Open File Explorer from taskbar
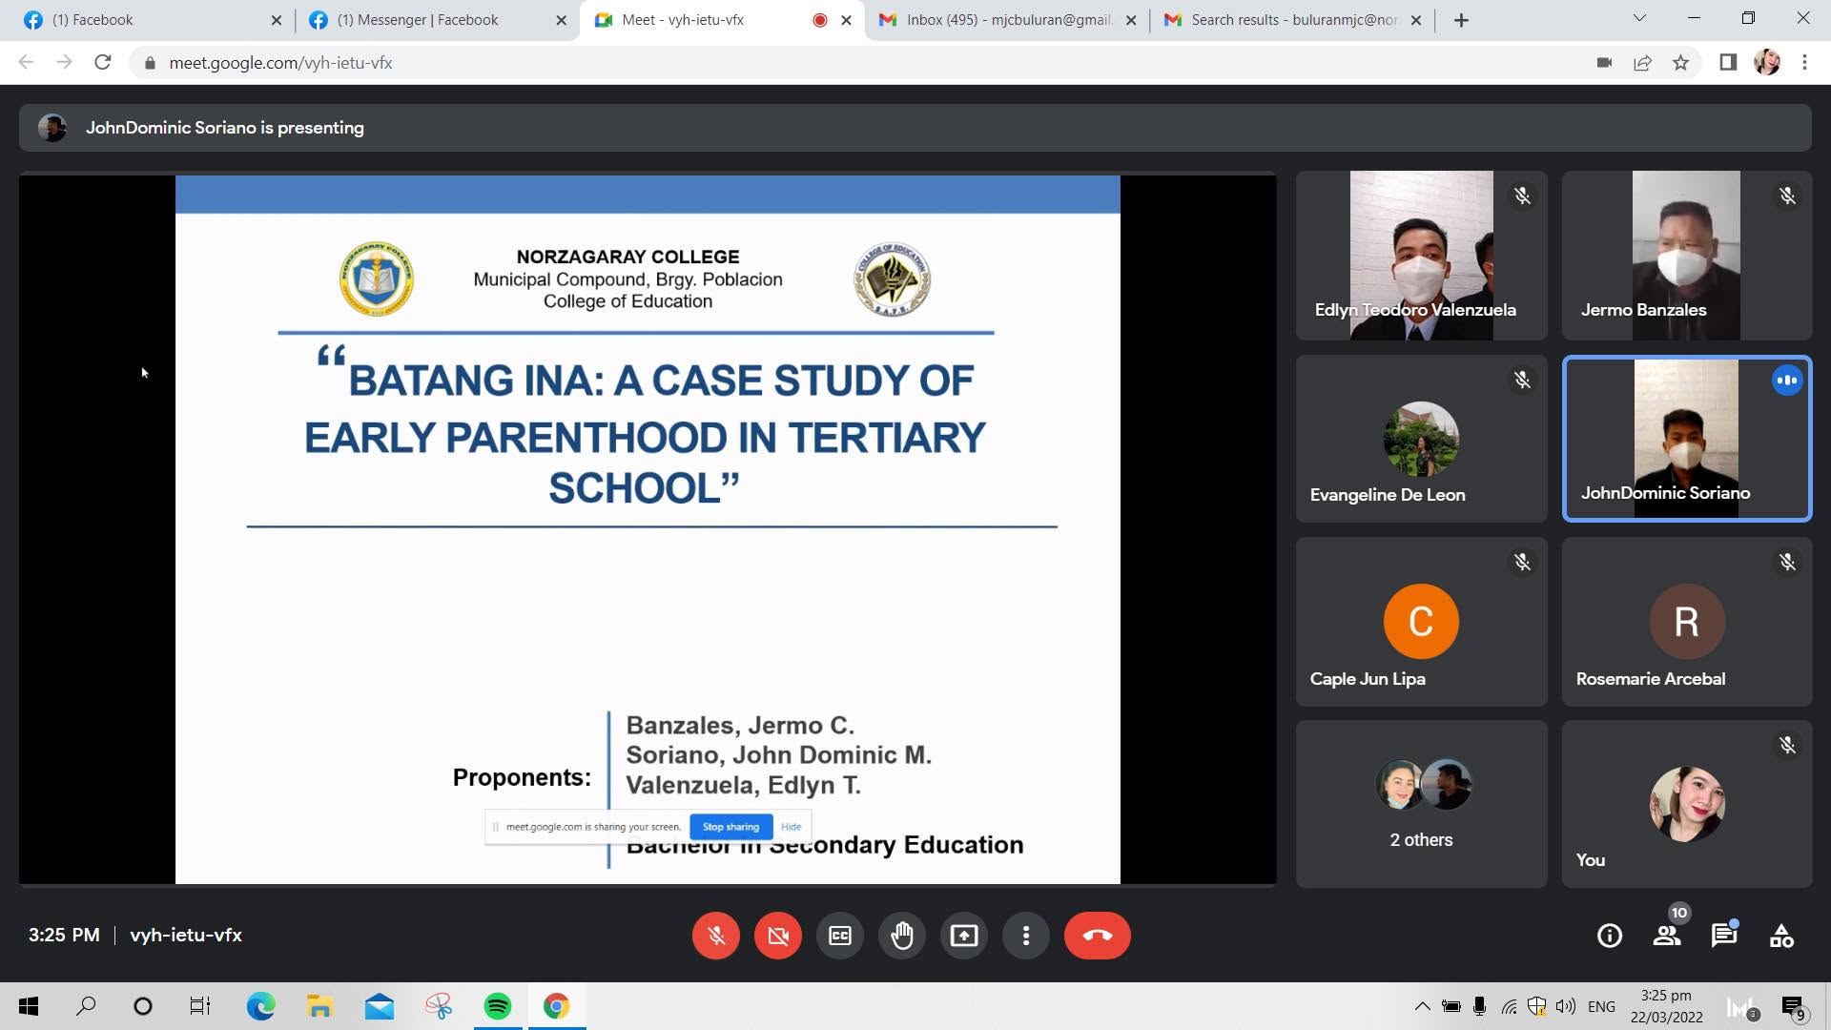This screenshot has width=1831, height=1030. (x=319, y=1006)
